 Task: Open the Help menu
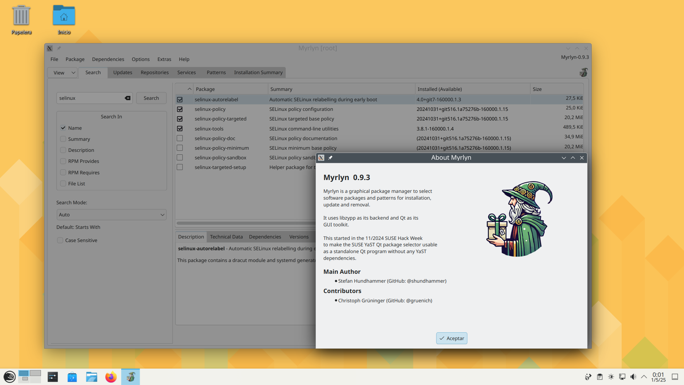pos(184,59)
